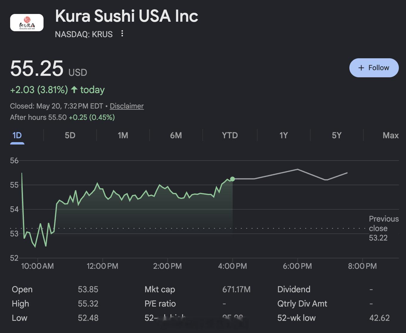Click the Kura Sushi USA Inc title
406x333 pixels.
[x=127, y=16]
